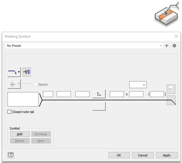Click the all-around symbol button under flag
This screenshot has width=182, height=163.
pos(171,100)
